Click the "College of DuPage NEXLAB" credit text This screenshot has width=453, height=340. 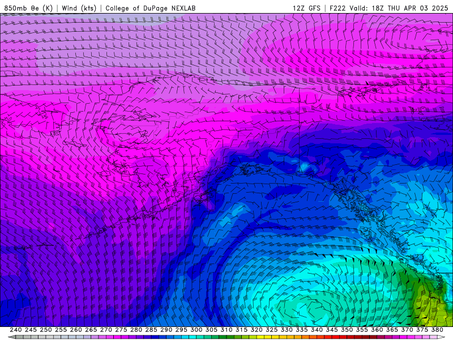click(151, 8)
